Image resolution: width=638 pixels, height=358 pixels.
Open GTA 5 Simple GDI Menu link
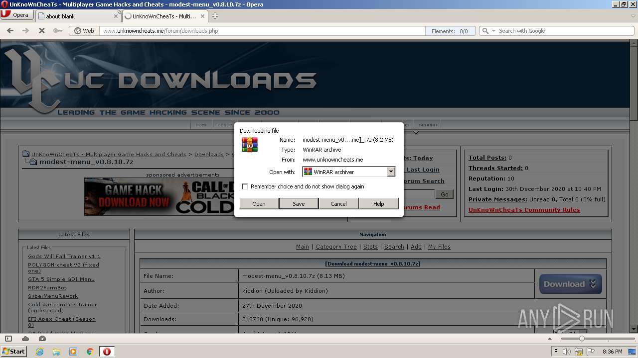(x=61, y=279)
